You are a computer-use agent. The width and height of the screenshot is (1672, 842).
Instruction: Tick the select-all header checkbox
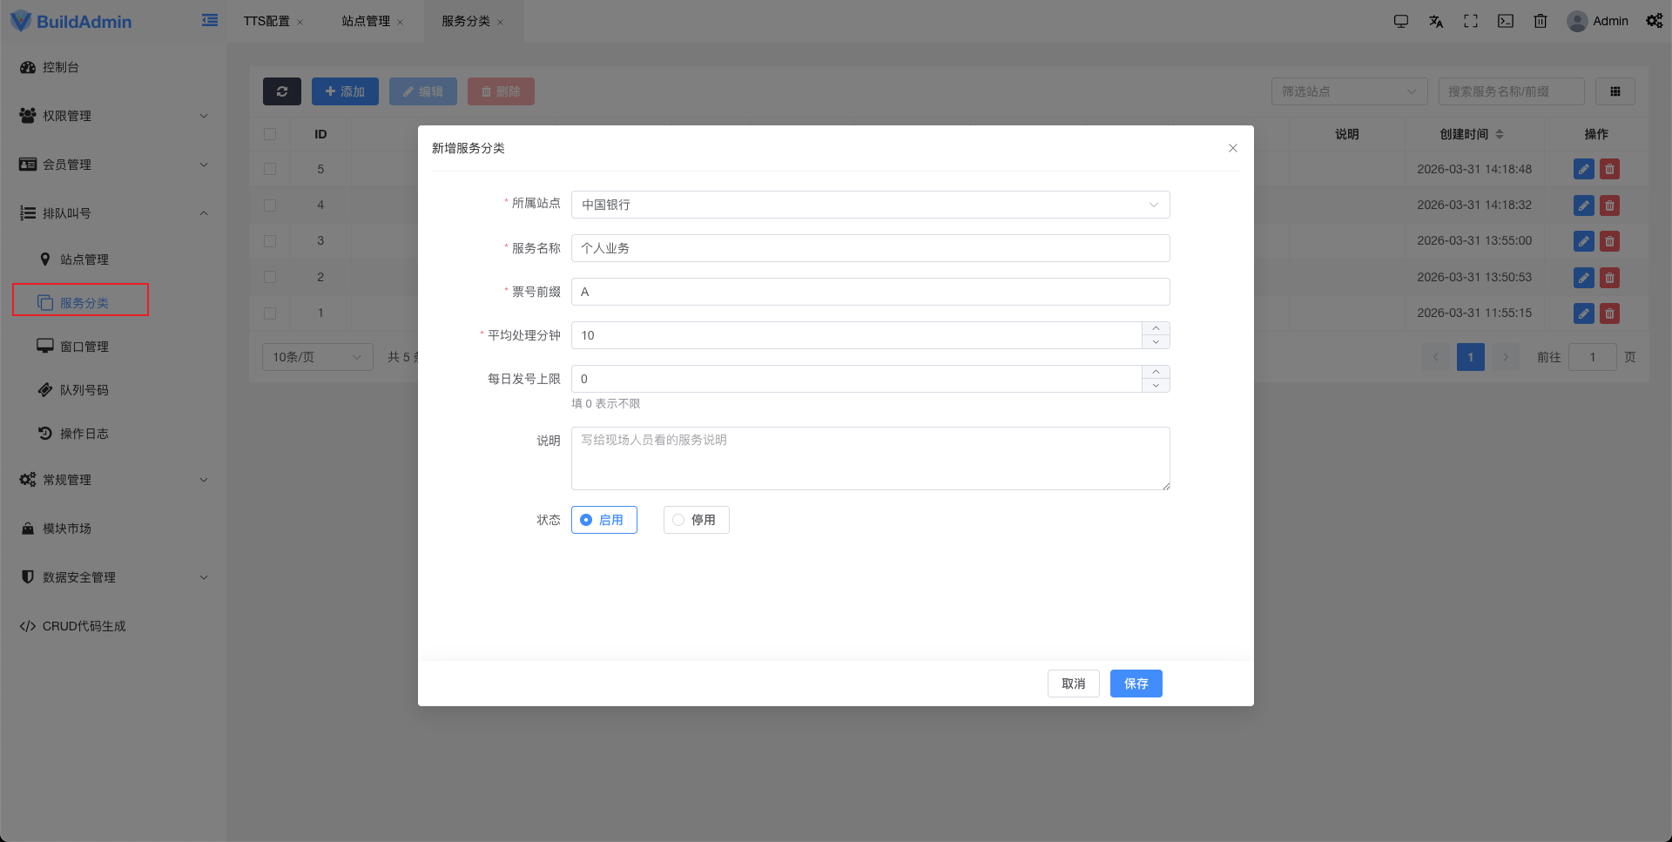[270, 134]
